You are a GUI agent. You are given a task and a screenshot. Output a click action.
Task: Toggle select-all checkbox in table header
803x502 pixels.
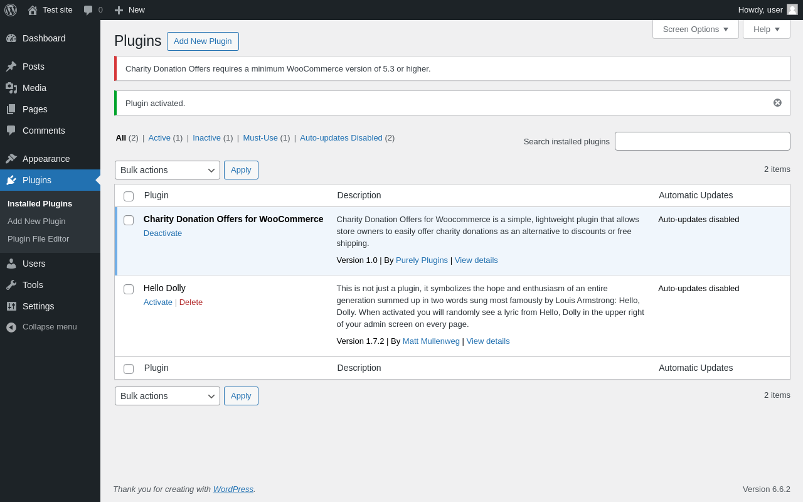click(x=129, y=196)
